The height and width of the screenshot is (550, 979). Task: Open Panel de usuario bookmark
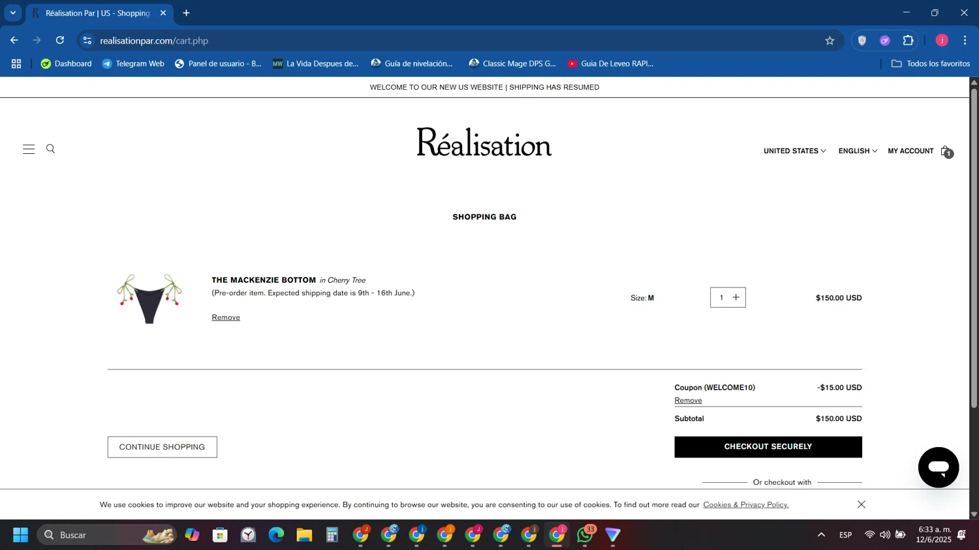coord(218,64)
